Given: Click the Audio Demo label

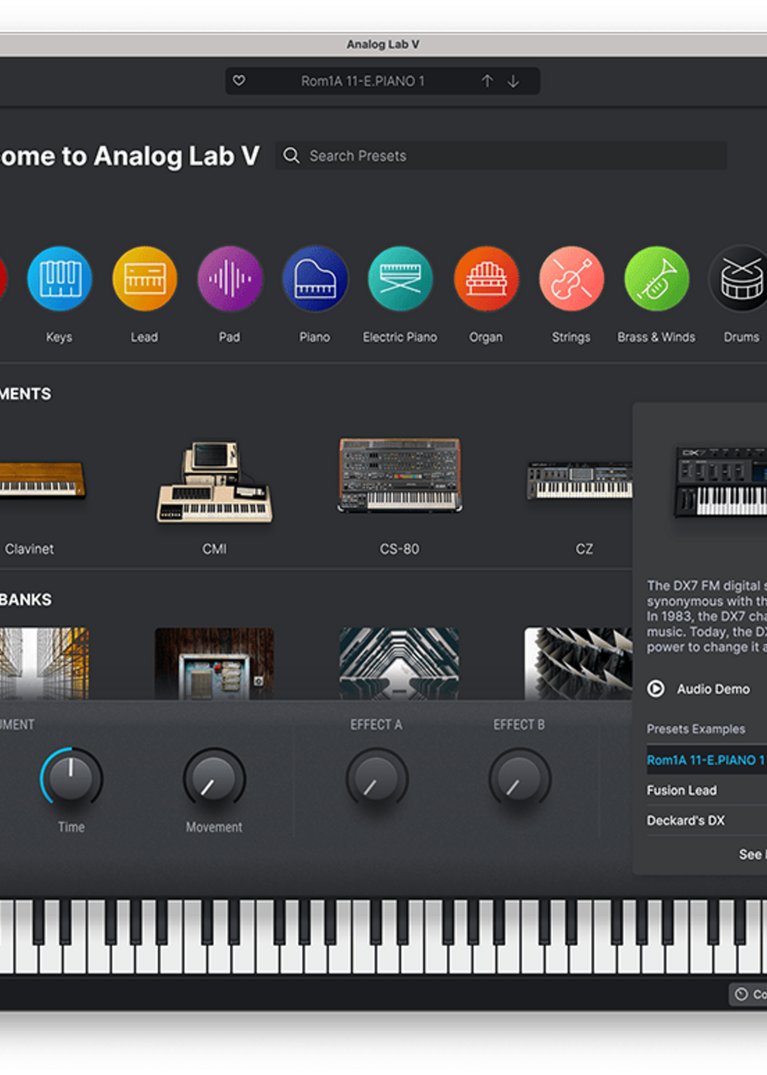Looking at the screenshot, I should click(x=713, y=689).
